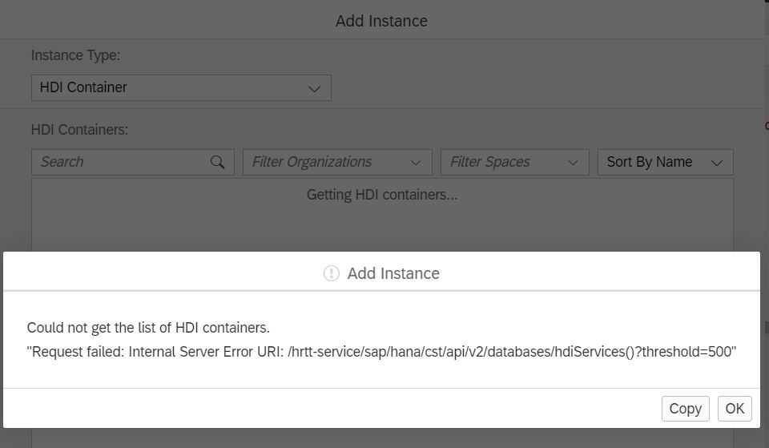This screenshot has height=448, width=769.
Task: Click the HDI Container dropdown chevron arrow
Action: tap(314, 89)
